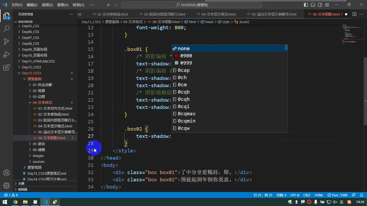The image size is (367, 206).
Task: Click the feedback icon in the status bar
Action: pos(354,195)
